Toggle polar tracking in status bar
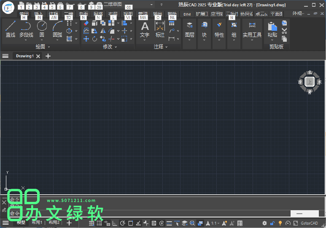326x228 pixels. [x=123, y=223]
